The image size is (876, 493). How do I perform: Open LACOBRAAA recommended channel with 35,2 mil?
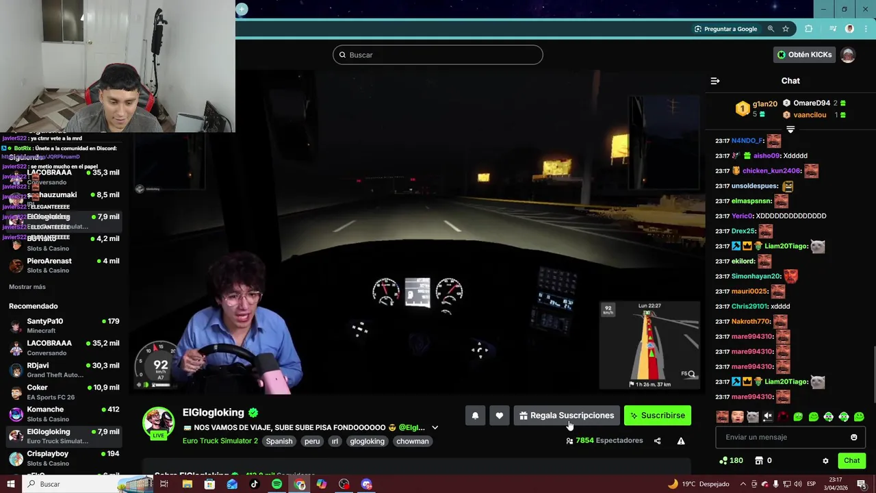tap(64, 348)
